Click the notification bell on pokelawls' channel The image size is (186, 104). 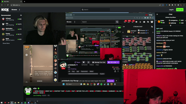click(88, 62)
